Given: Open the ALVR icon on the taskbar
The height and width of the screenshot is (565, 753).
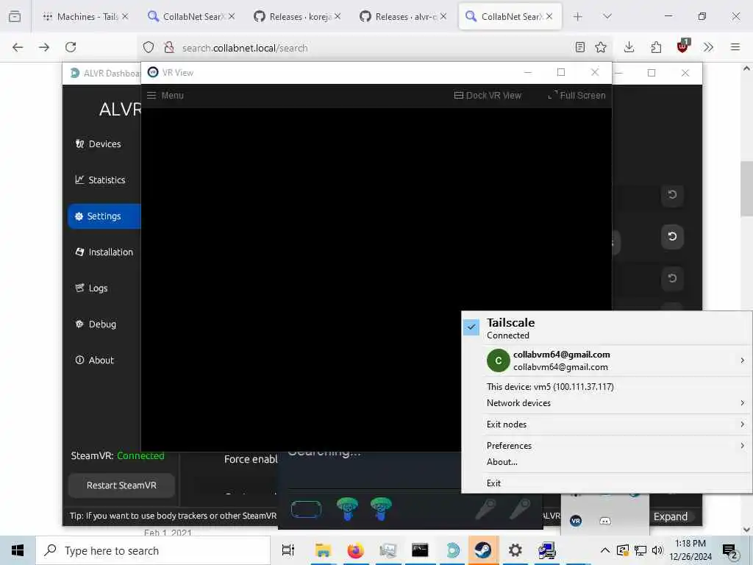Looking at the screenshot, I should (452, 550).
